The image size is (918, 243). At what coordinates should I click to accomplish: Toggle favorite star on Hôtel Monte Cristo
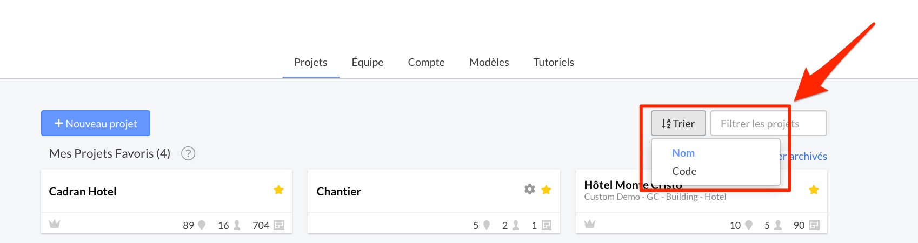pyautogui.click(x=814, y=190)
